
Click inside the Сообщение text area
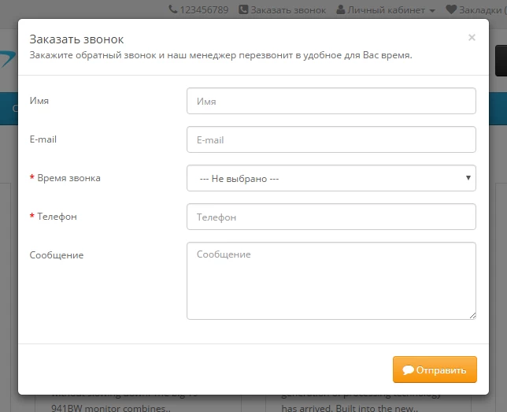pos(331,281)
